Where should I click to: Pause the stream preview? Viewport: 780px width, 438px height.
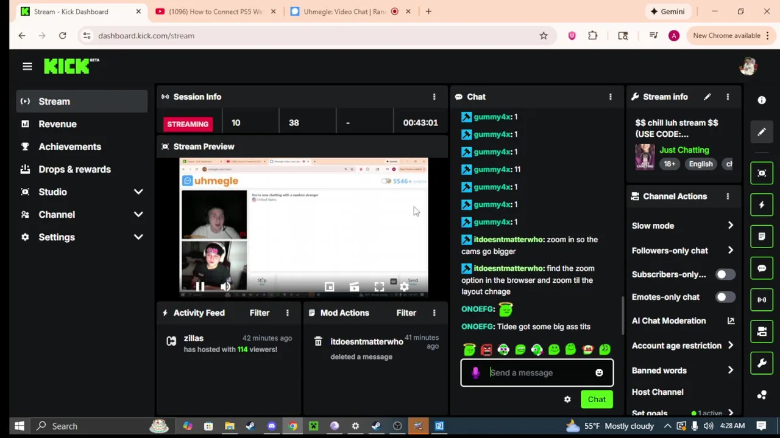click(x=200, y=287)
